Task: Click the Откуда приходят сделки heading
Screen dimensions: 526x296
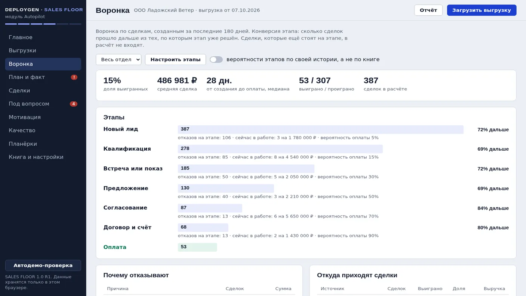Action: pyautogui.click(x=357, y=275)
